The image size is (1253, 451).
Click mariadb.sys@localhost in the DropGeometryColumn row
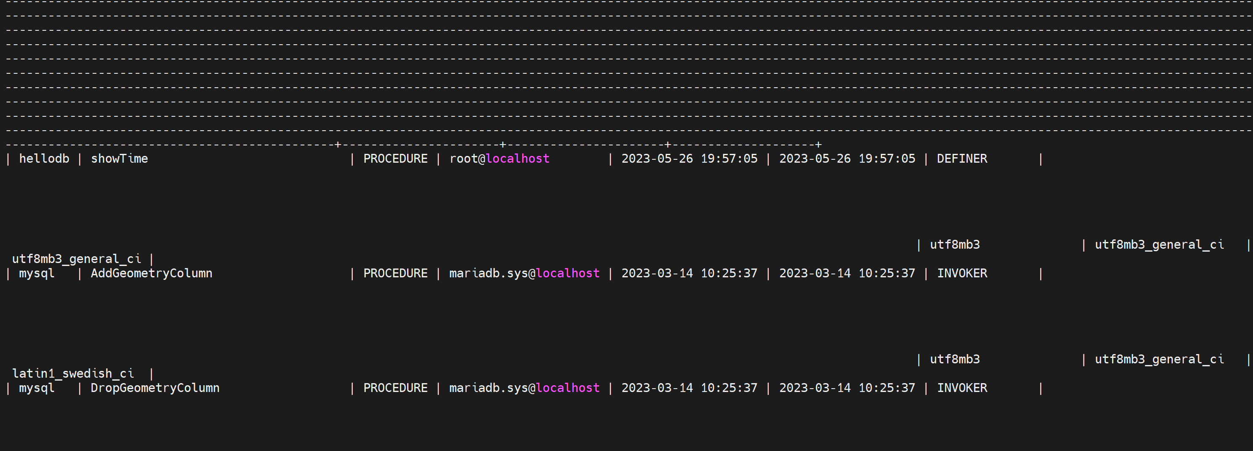(524, 388)
